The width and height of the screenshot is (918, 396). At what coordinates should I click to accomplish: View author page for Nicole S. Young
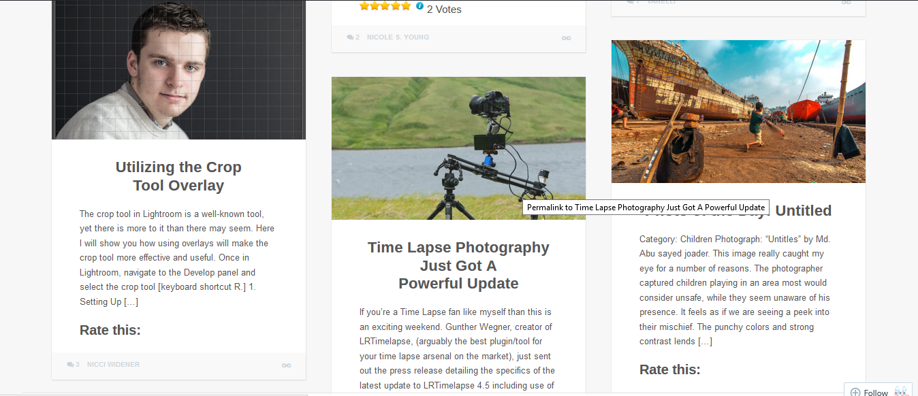pos(398,37)
